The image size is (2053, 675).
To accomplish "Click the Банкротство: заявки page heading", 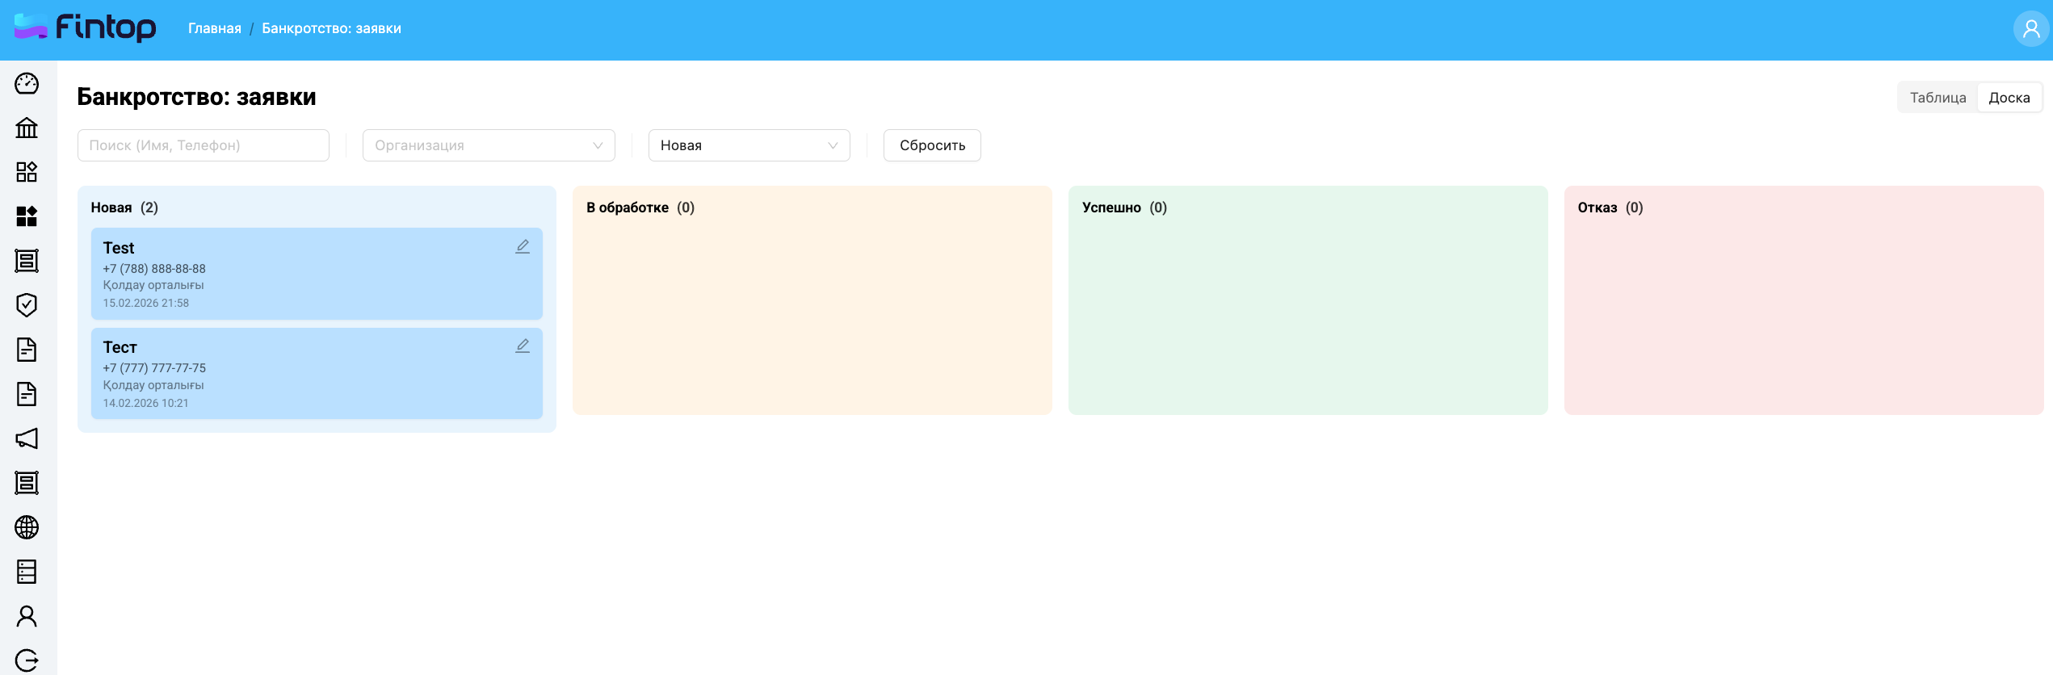I will click(x=196, y=97).
